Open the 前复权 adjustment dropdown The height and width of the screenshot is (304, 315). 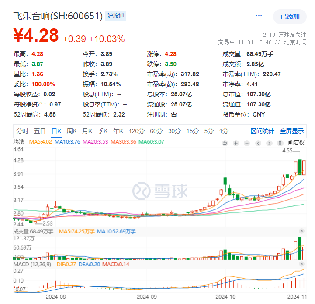pyautogui.click(x=296, y=143)
